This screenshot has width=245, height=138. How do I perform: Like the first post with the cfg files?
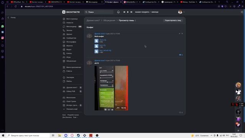[x=181, y=55]
